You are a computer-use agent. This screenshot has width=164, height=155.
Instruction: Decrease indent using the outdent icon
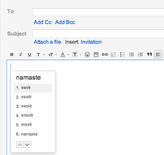coord(132,55)
